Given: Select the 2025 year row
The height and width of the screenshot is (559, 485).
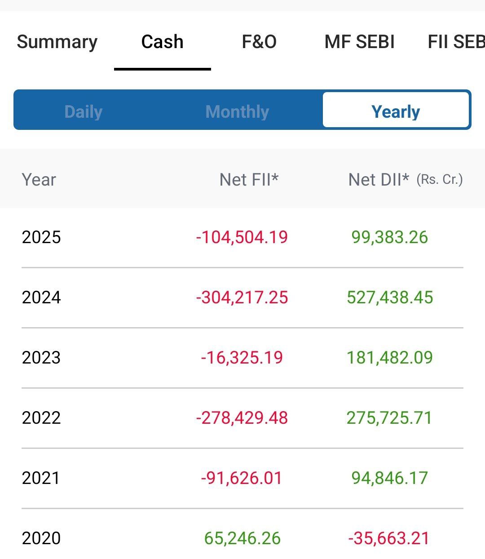Looking at the screenshot, I should pyautogui.click(x=41, y=237).
